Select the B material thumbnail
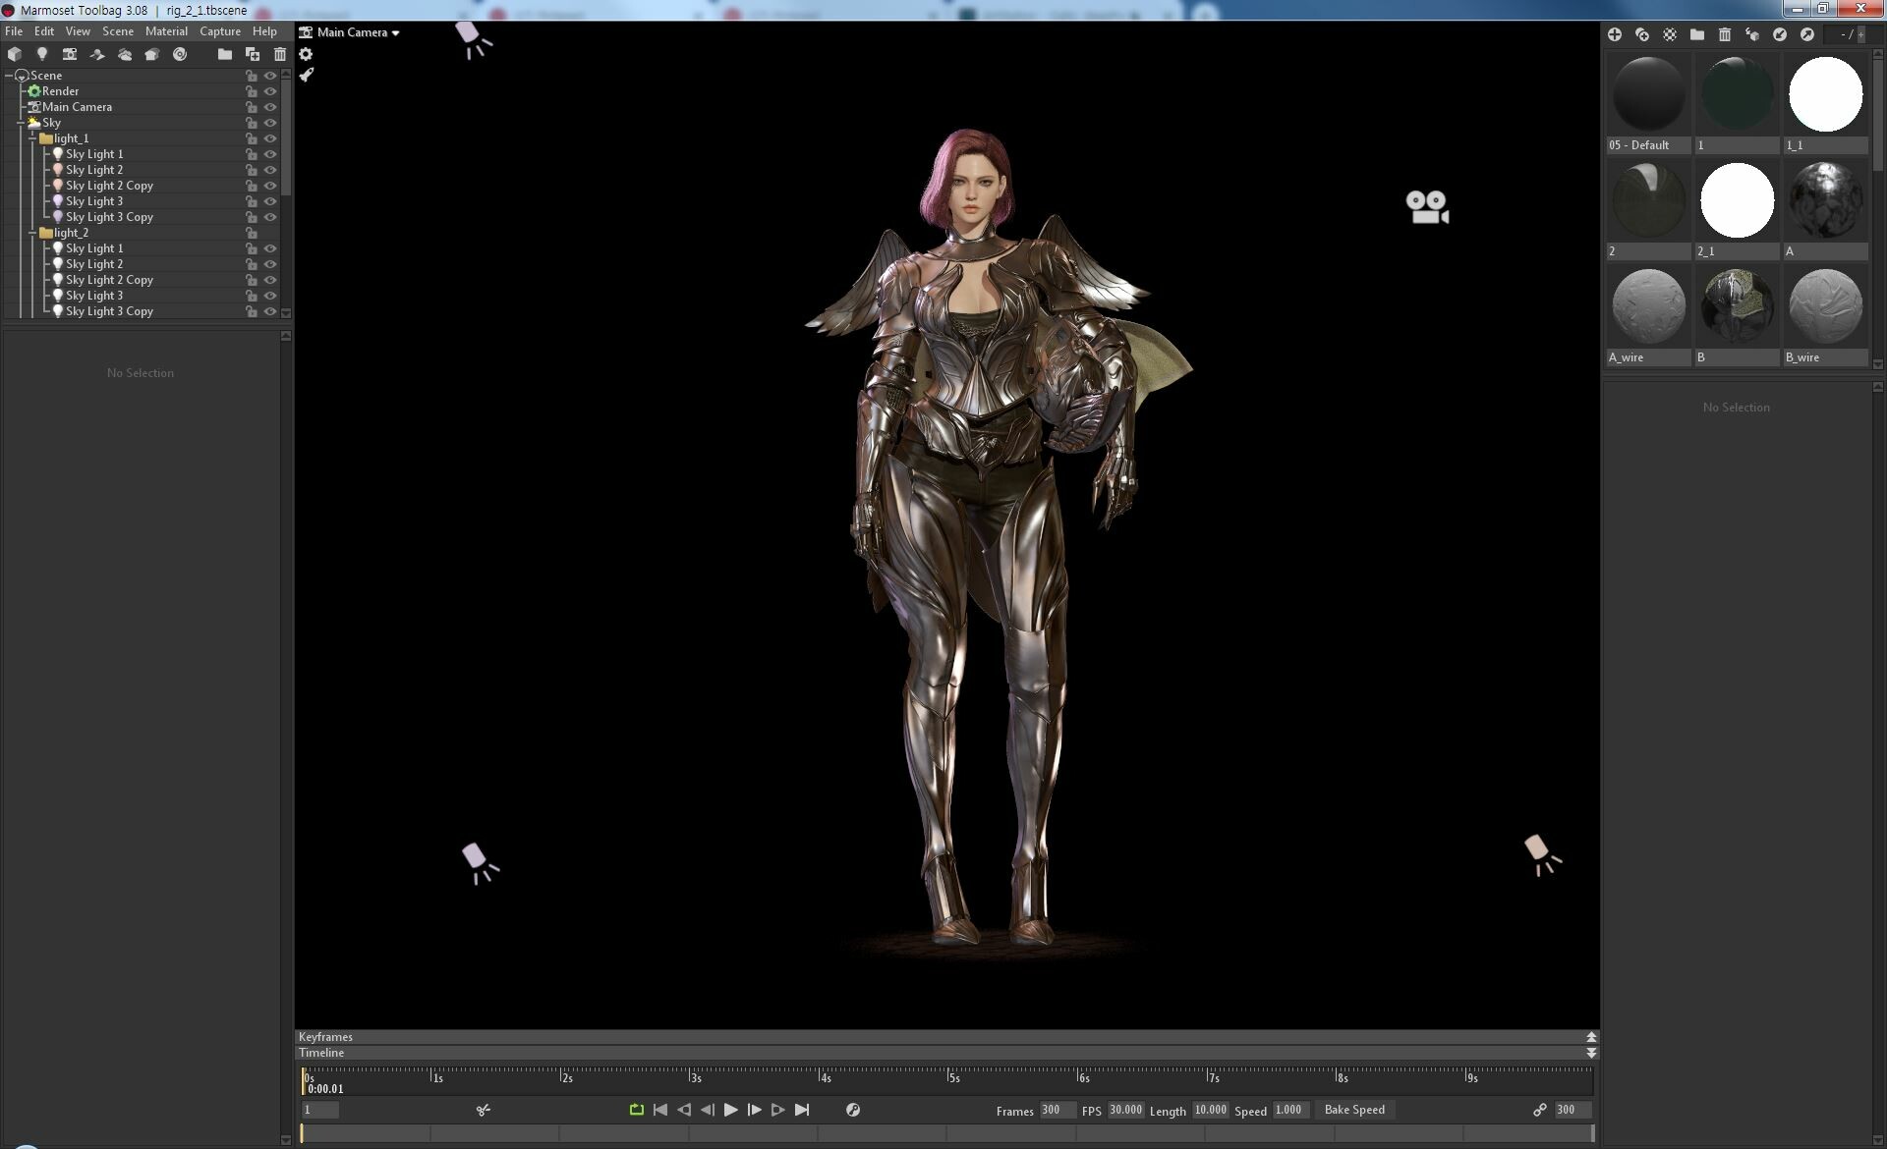The width and height of the screenshot is (1887, 1149). pos(1736,306)
